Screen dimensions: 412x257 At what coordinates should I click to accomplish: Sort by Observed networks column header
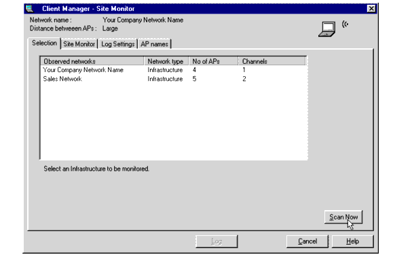point(92,61)
